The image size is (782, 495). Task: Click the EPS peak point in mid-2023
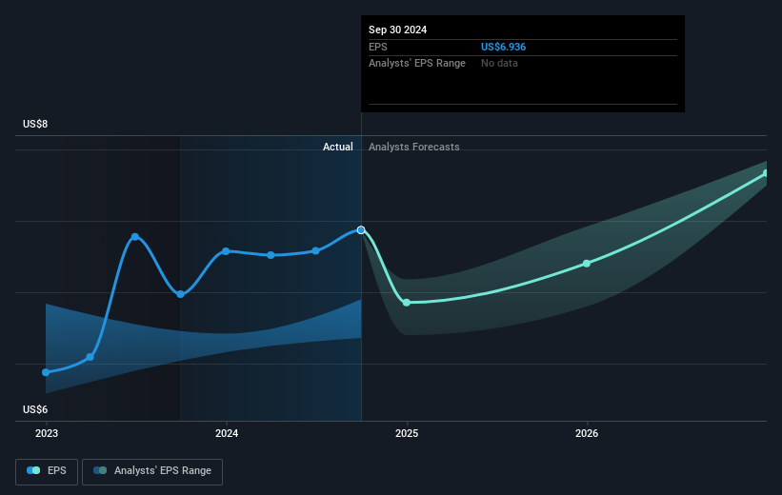[x=135, y=237]
